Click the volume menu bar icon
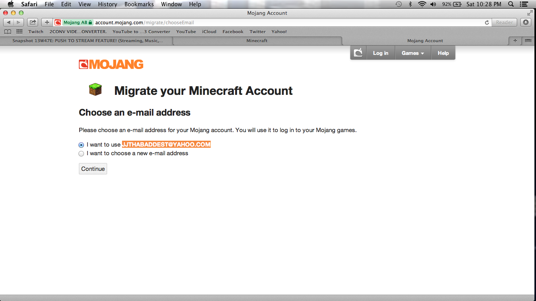 pos(433,4)
